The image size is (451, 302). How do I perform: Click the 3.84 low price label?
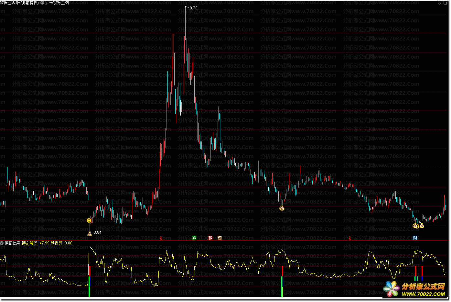(x=98, y=232)
